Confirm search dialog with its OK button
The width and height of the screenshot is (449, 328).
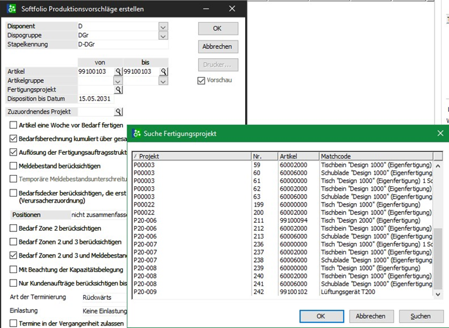(x=320, y=316)
